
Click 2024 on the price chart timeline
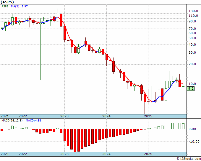(x=106, y=116)
